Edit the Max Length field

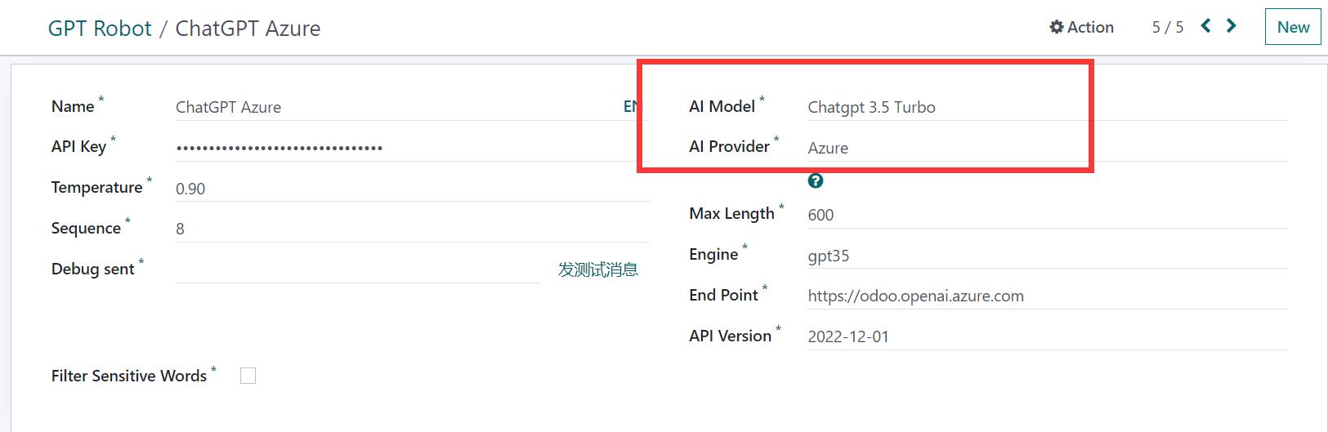[1046, 215]
